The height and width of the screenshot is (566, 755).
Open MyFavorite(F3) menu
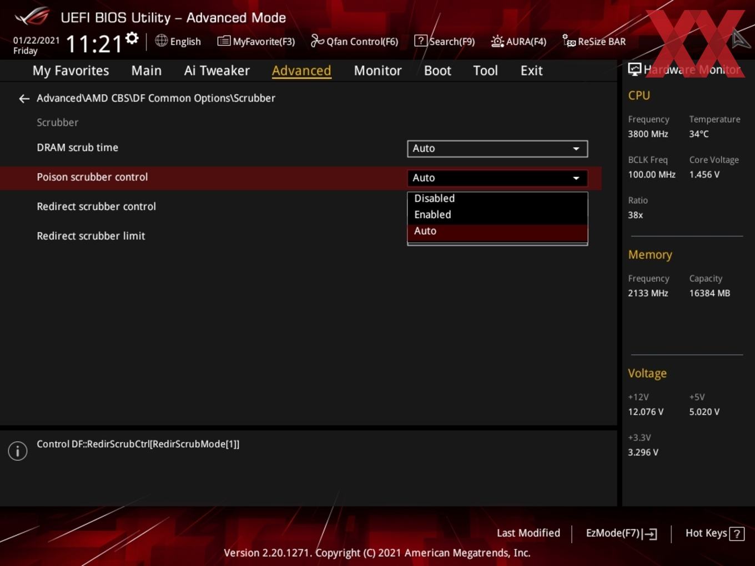[x=256, y=41]
